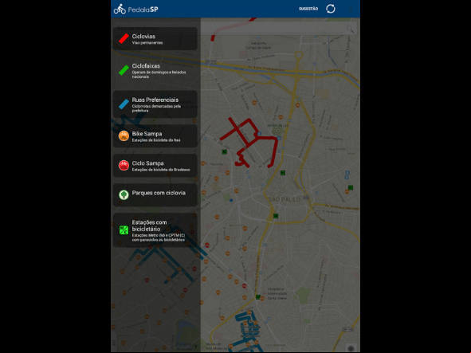Screen dimensions: 471x353
Task: Click the blue Ruas Preferenciais stripe icon
Action: 124,104
